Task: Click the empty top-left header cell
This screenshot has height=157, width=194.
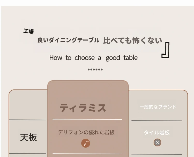Action: point(28,105)
